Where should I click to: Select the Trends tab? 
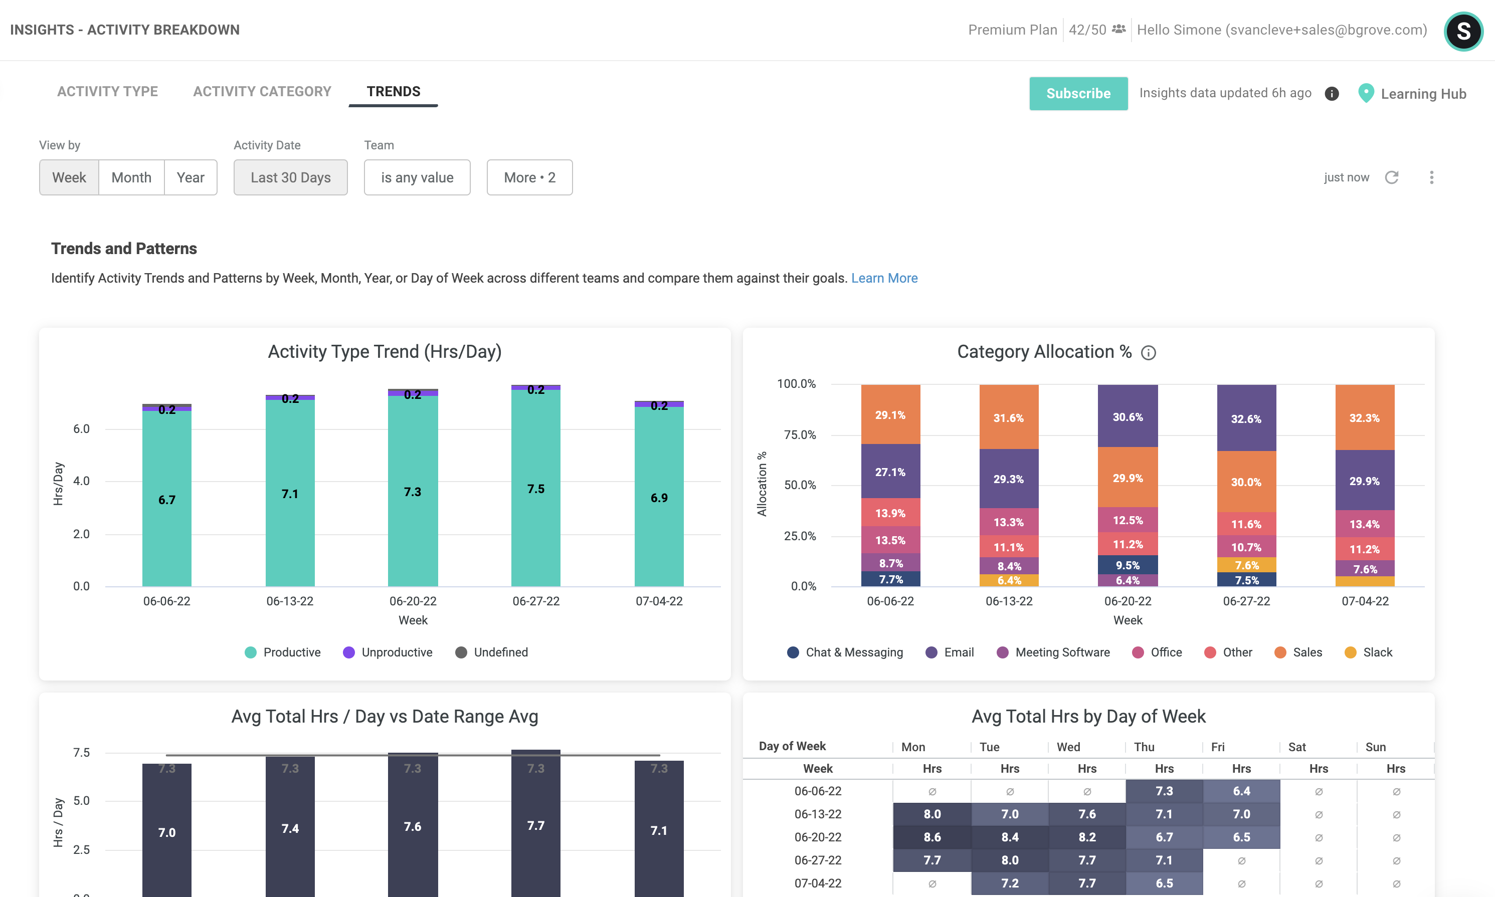coord(394,91)
